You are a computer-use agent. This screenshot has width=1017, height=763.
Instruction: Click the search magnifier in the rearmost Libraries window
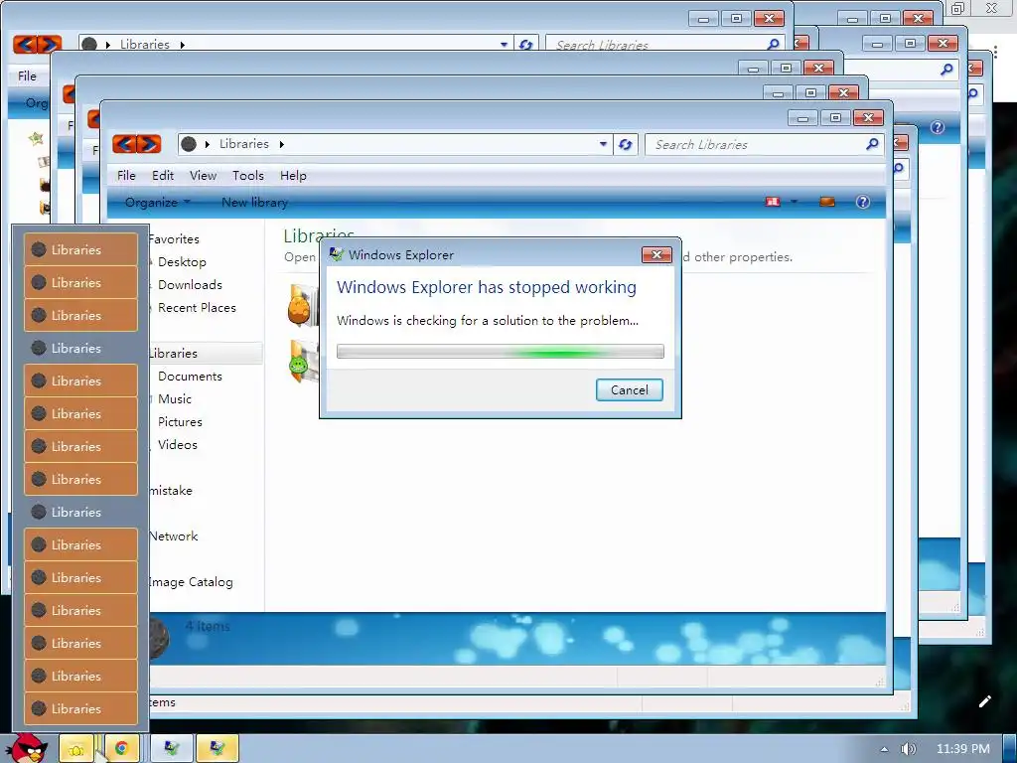773,44
